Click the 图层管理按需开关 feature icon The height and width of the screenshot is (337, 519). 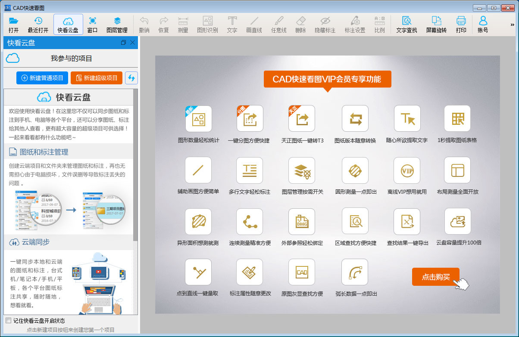[302, 170]
